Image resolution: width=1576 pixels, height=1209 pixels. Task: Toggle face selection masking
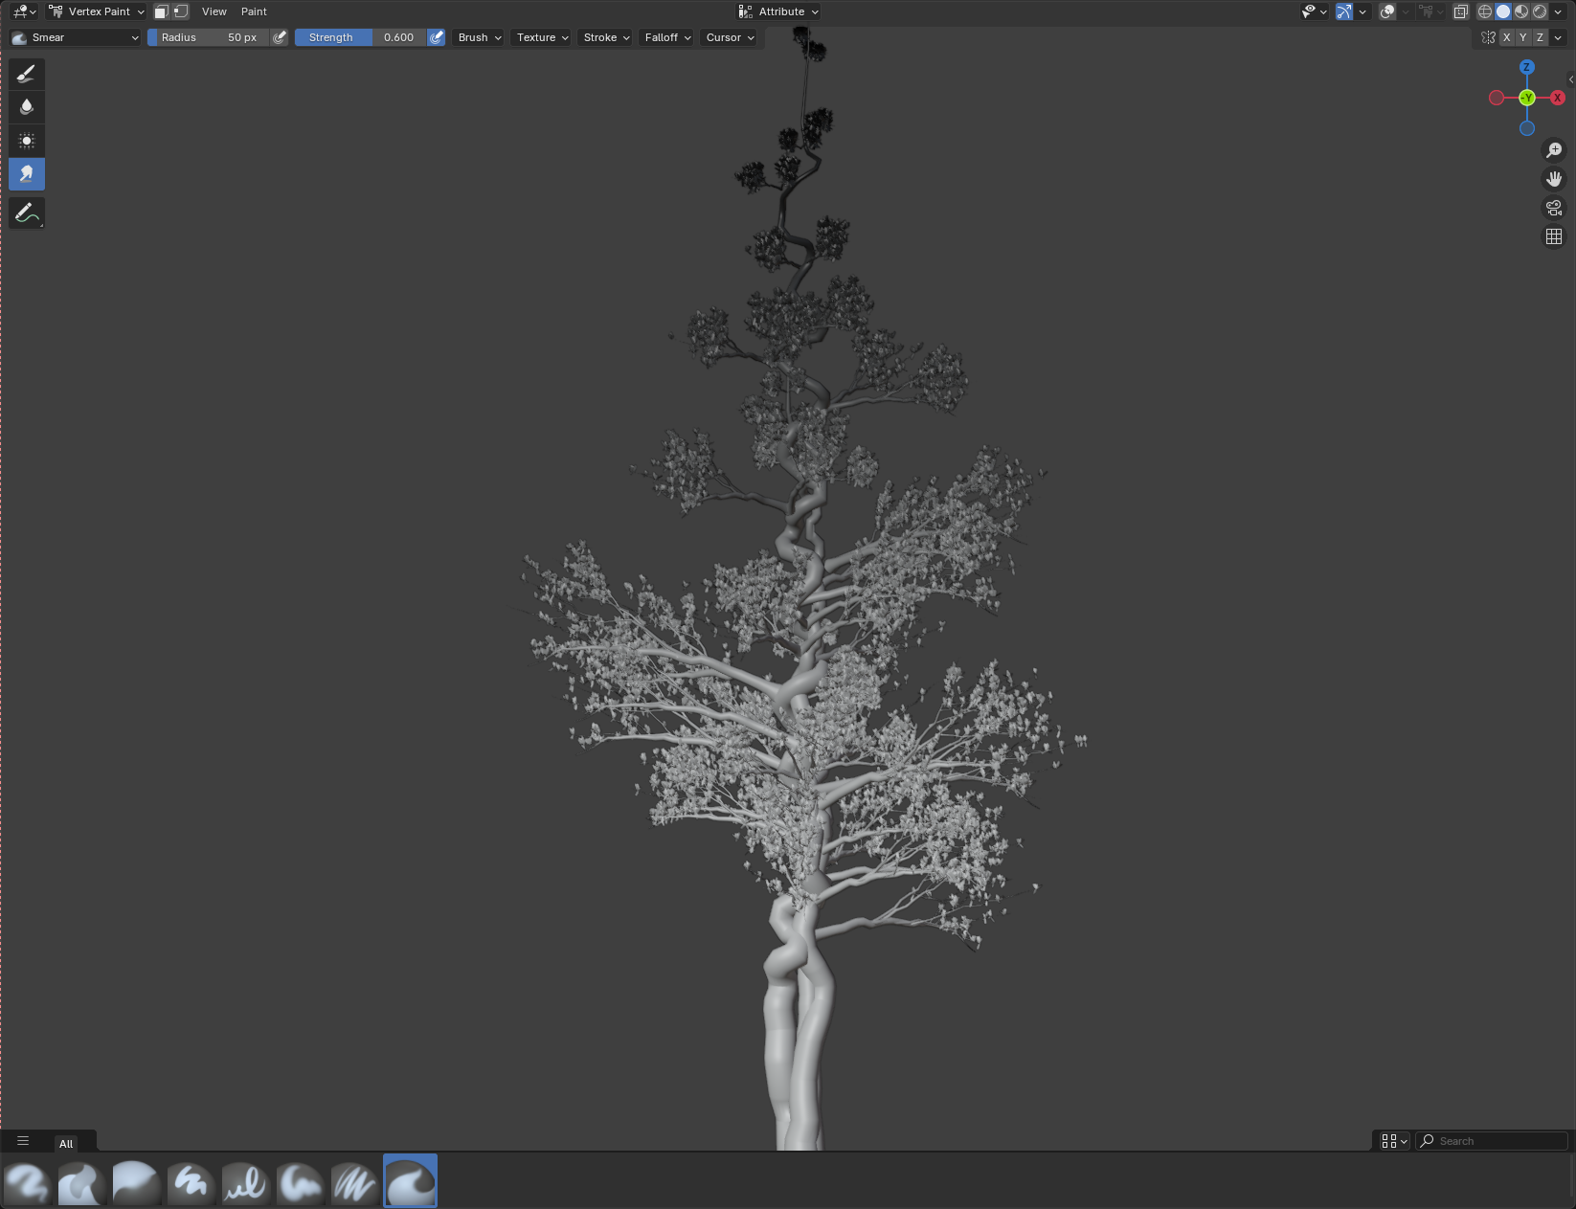(162, 11)
